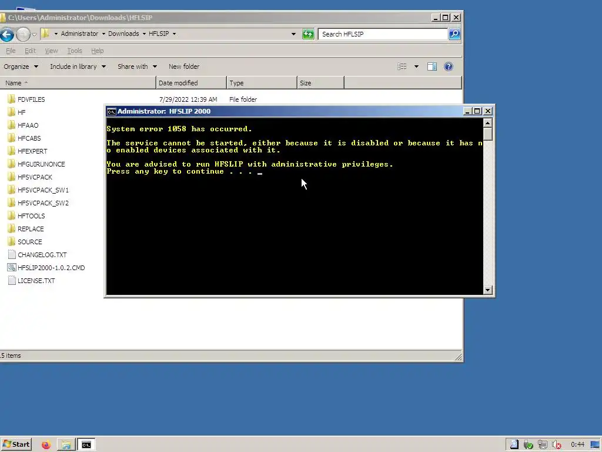This screenshot has height=452, width=602.
Task: Open the View menu
Action: tap(51, 51)
